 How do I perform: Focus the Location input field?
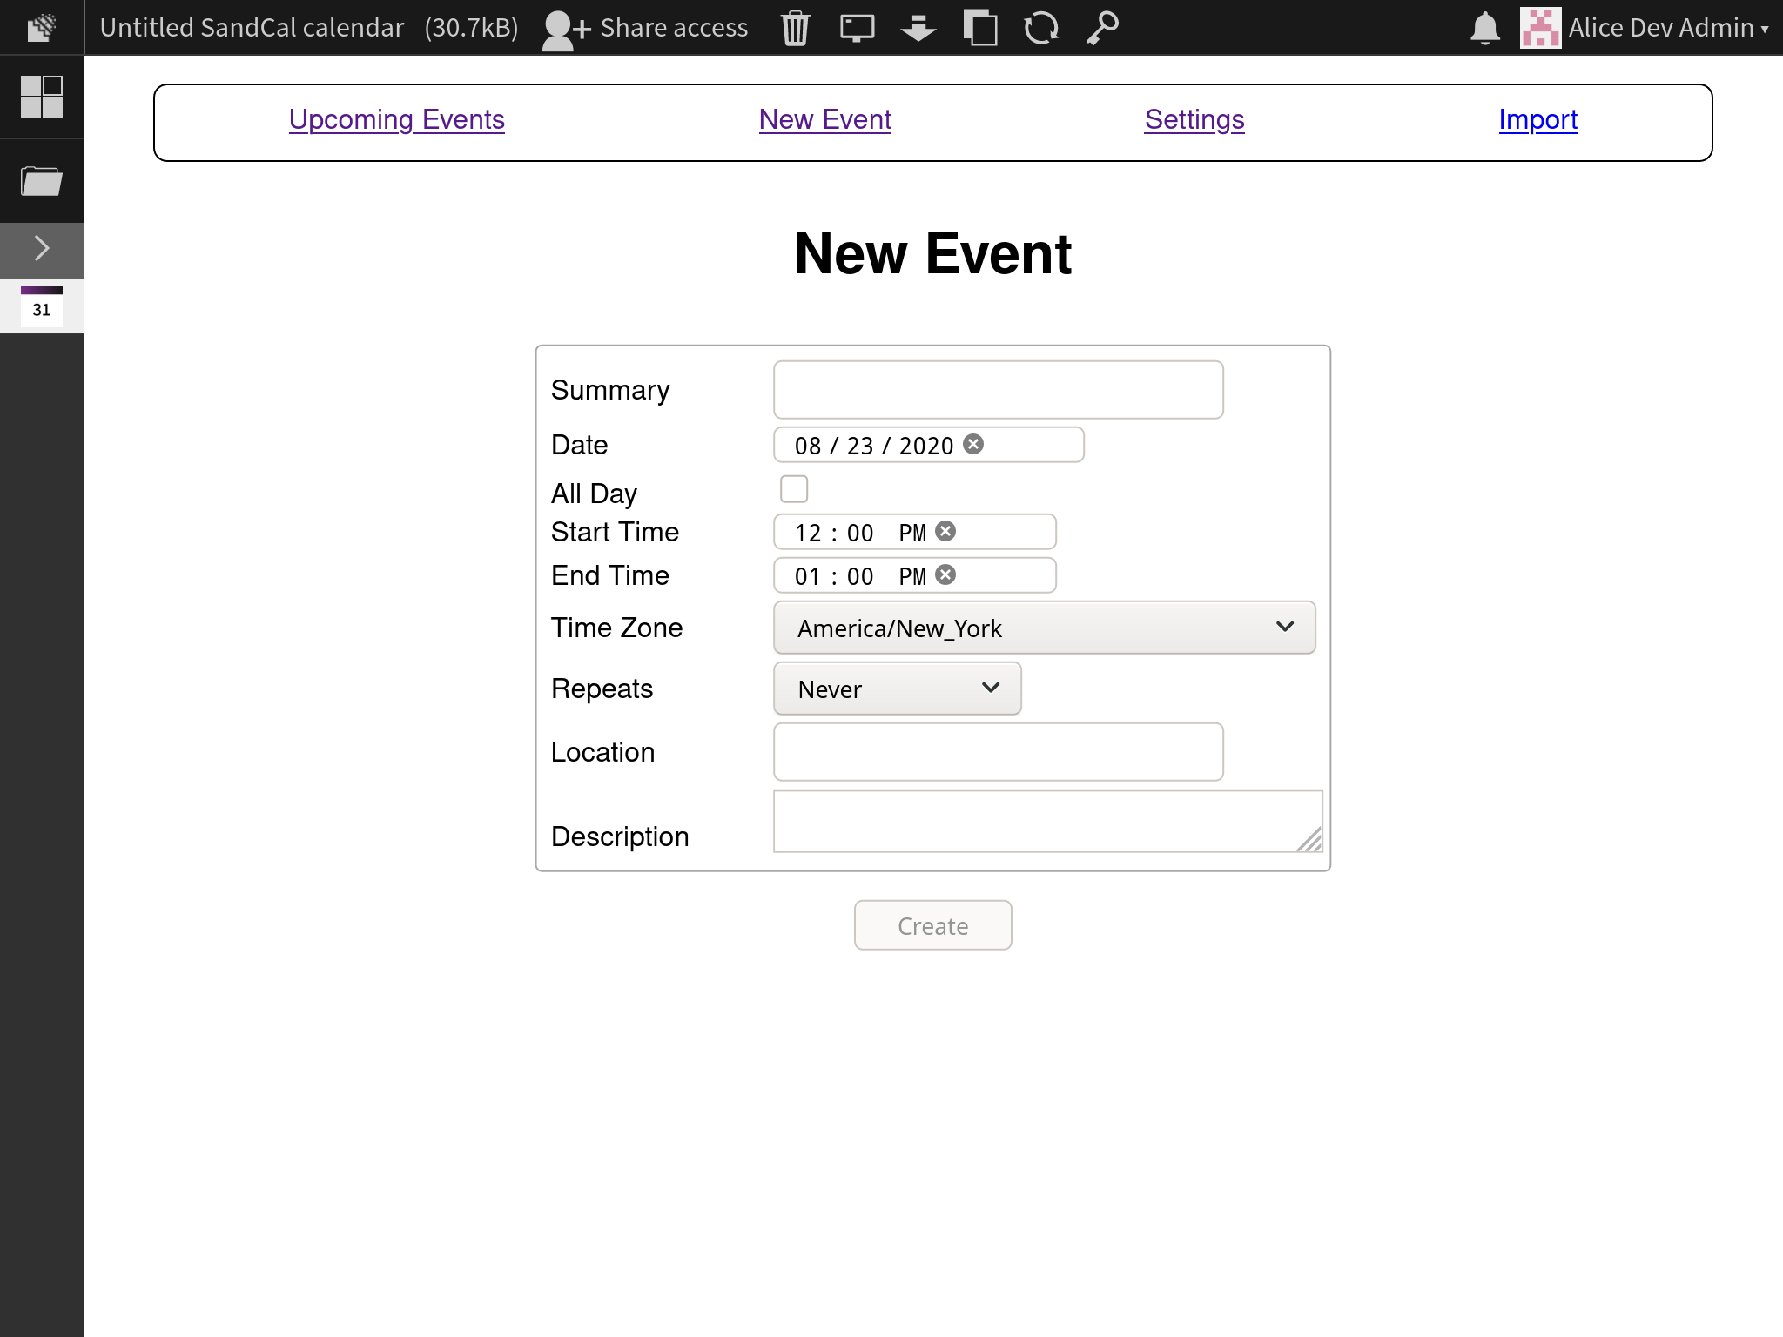pyautogui.click(x=999, y=752)
